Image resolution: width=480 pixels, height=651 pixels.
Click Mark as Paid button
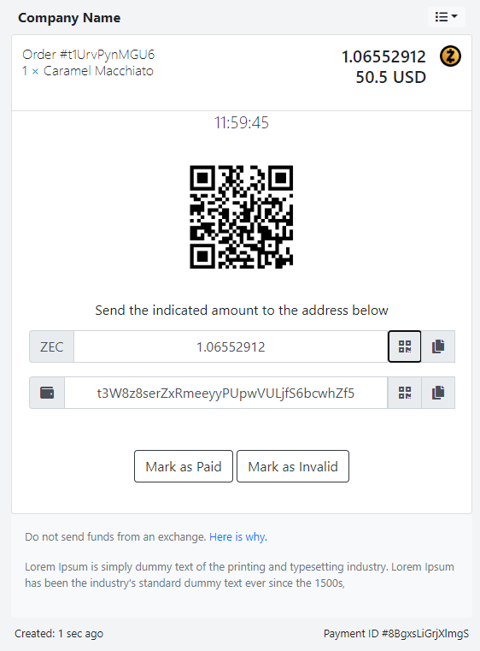(184, 466)
